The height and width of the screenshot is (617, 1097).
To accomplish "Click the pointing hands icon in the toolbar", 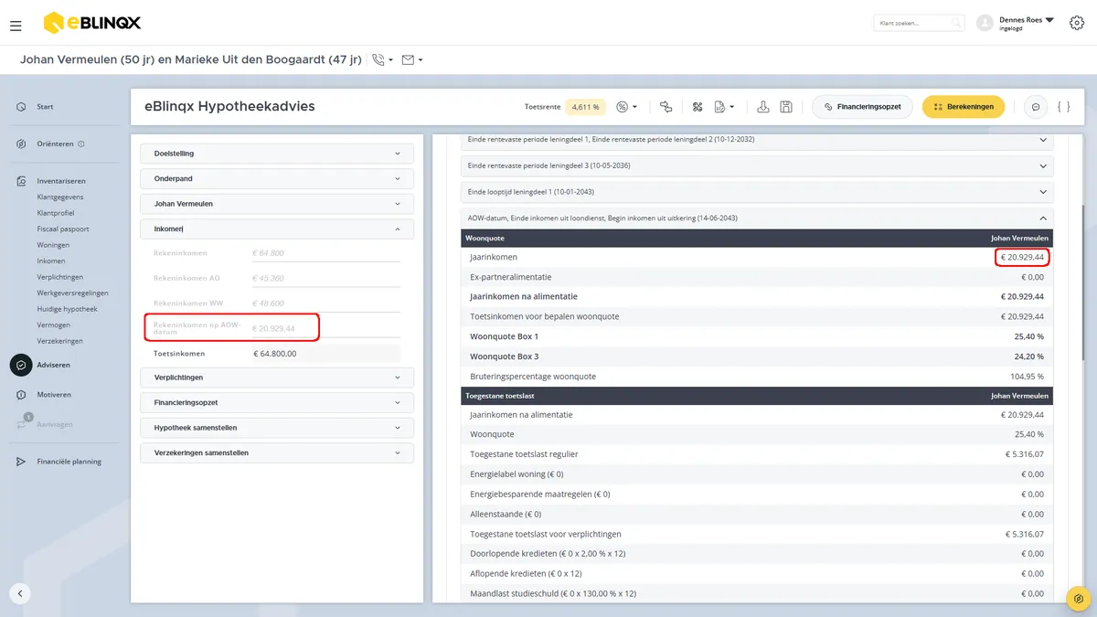I will pyautogui.click(x=666, y=107).
